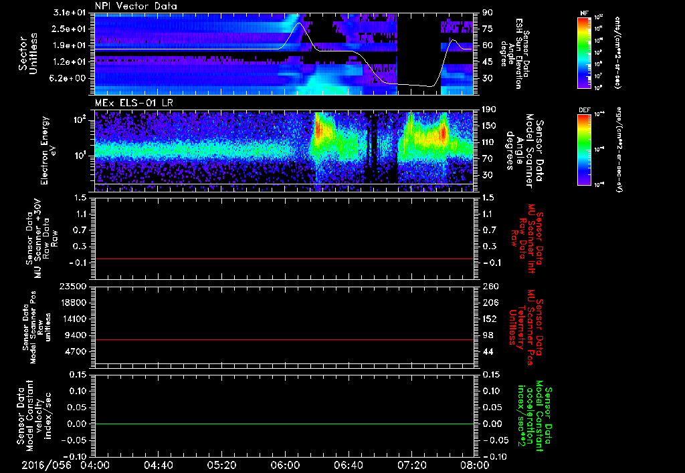The height and width of the screenshot is (473, 685).
Task: Click the "260" telemetry tick value
Action: [x=490, y=286]
